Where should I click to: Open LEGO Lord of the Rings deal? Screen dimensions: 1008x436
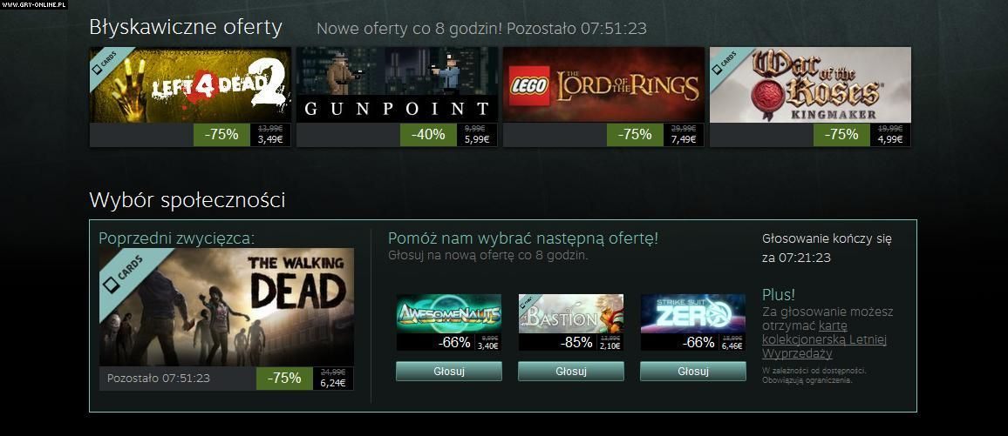tap(603, 84)
